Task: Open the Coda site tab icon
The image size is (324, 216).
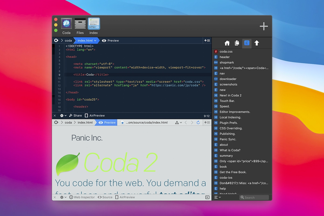Action: coord(66,24)
